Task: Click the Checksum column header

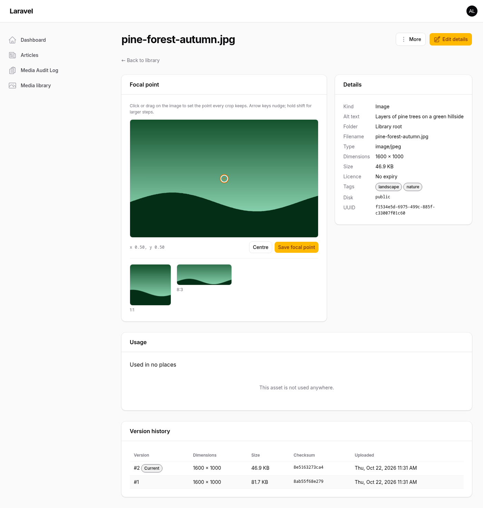Action: [304, 455]
